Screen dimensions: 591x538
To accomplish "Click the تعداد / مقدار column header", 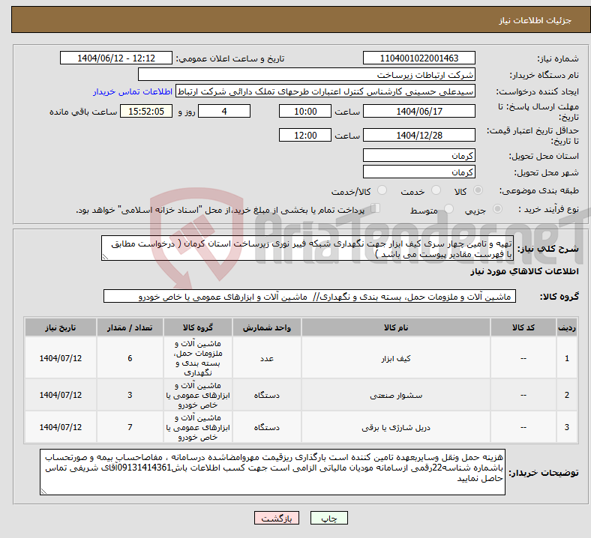I will click(x=130, y=327).
